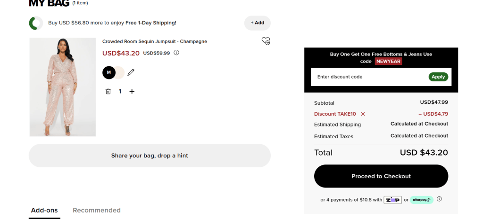Click the Afterpay payment badge

[421, 200]
